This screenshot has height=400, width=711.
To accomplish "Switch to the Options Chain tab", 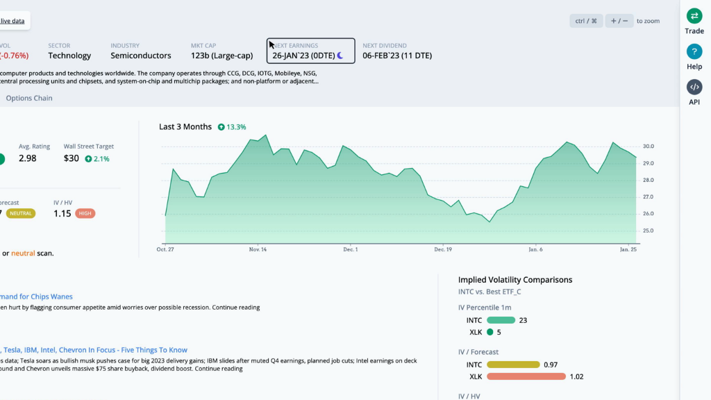I will tap(29, 98).
